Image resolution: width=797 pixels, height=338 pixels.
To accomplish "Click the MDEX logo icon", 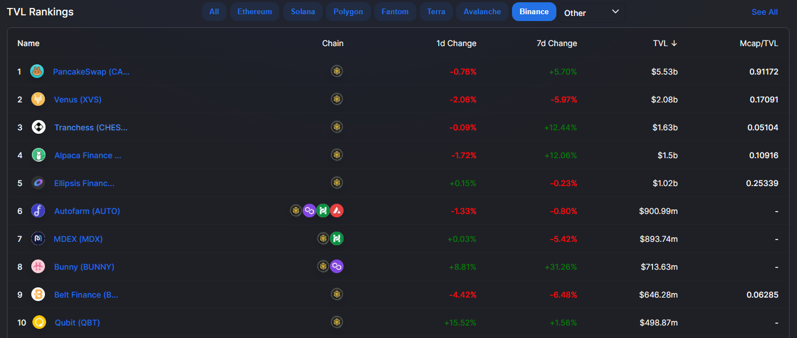I will (38, 239).
